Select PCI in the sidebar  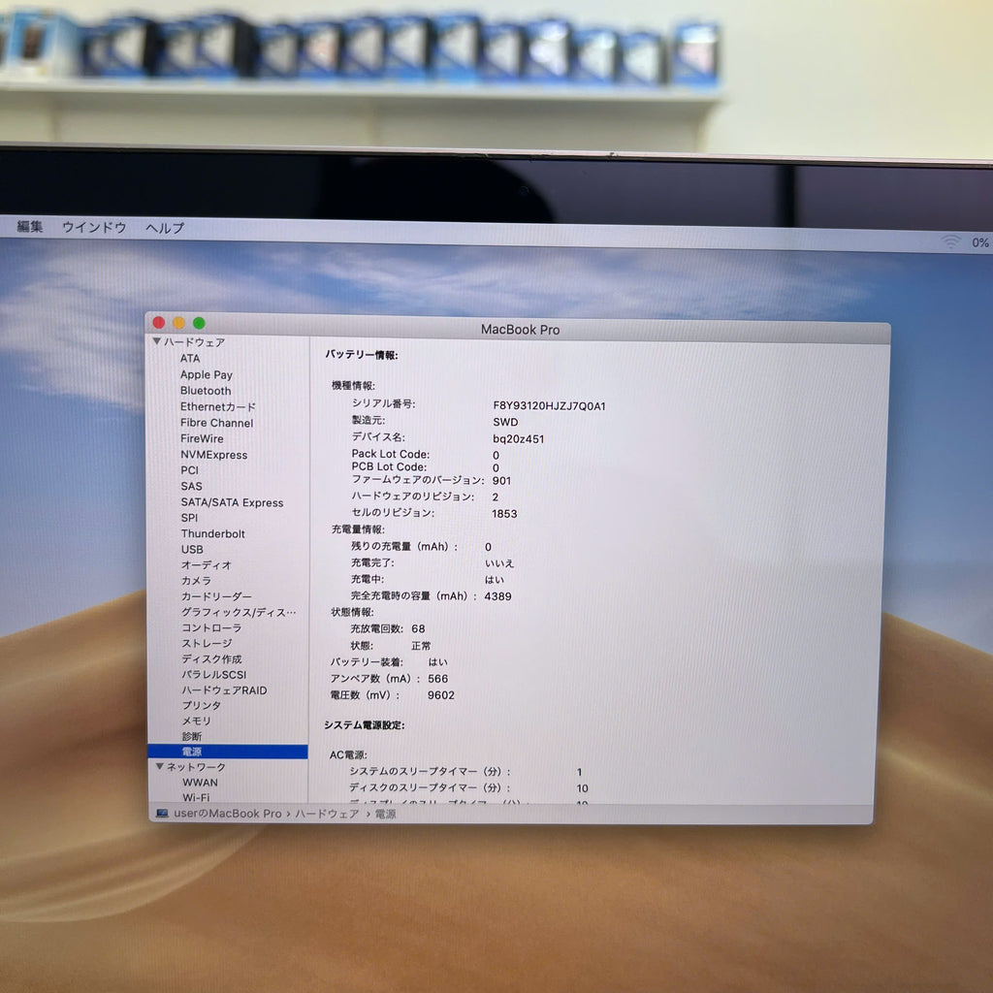189,470
